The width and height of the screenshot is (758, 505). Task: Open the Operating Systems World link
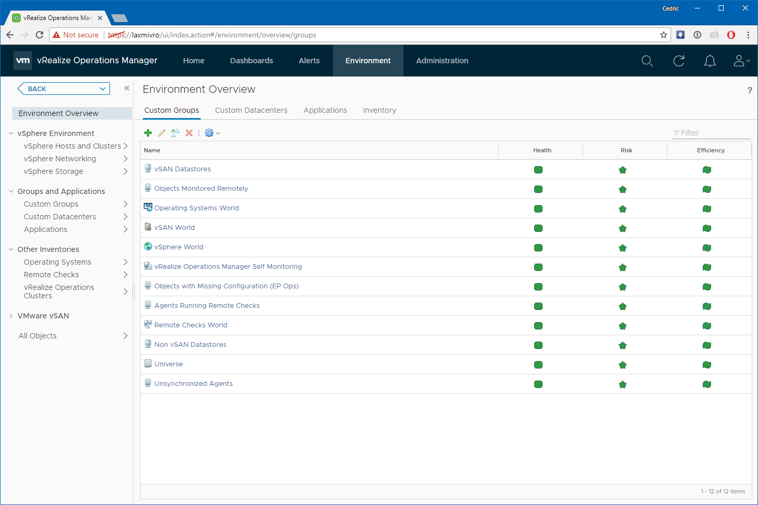tap(196, 208)
